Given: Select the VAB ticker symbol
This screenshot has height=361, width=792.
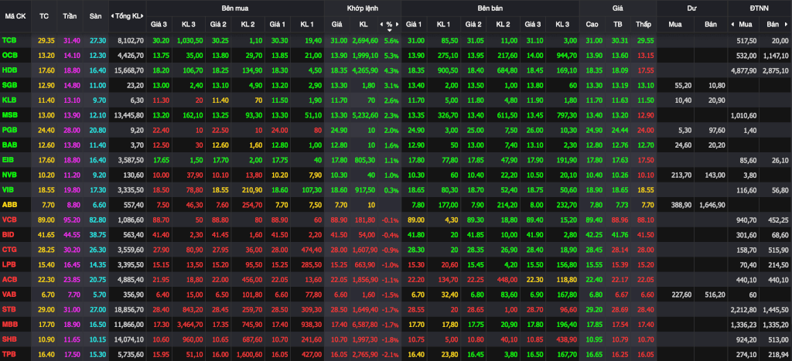Looking at the screenshot, I should (x=9, y=295).
